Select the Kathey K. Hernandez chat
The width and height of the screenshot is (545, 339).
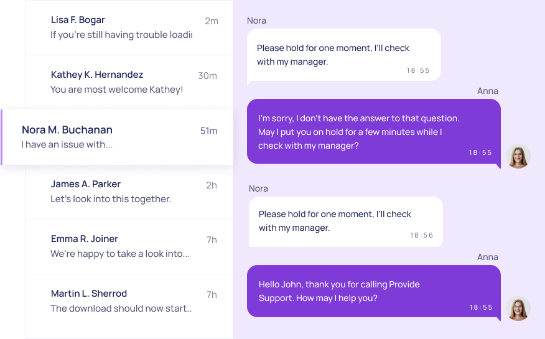(129, 82)
